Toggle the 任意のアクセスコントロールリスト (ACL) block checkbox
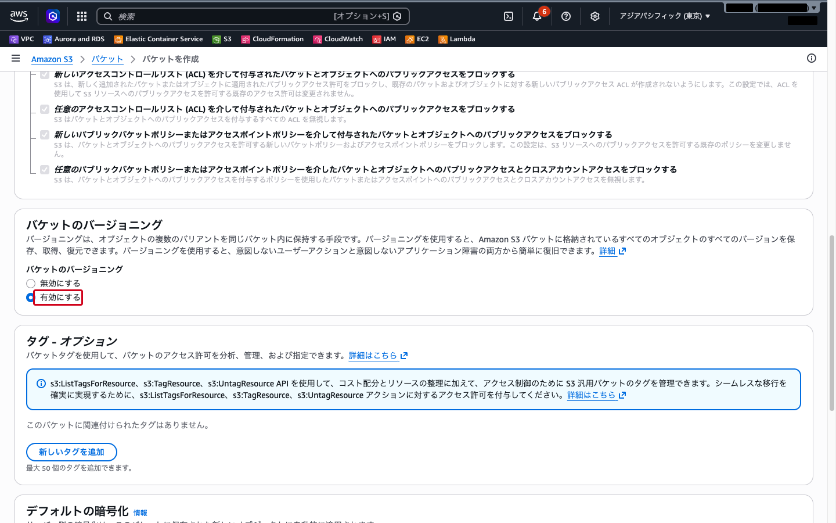This screenshot has height=523, width=836. [x=45, y=109]
